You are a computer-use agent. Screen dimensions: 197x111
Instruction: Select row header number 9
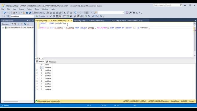click(37, 89)
